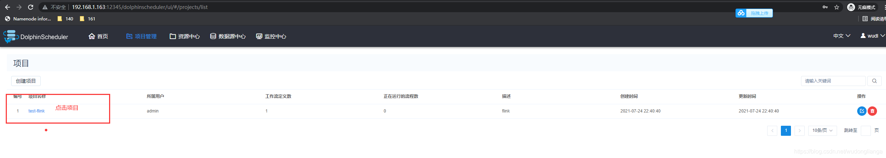Image resolution: width=886 pixels, height=158 pixels.
Task: Switch to 资源中心 resource center
Action: coord(185,37)
